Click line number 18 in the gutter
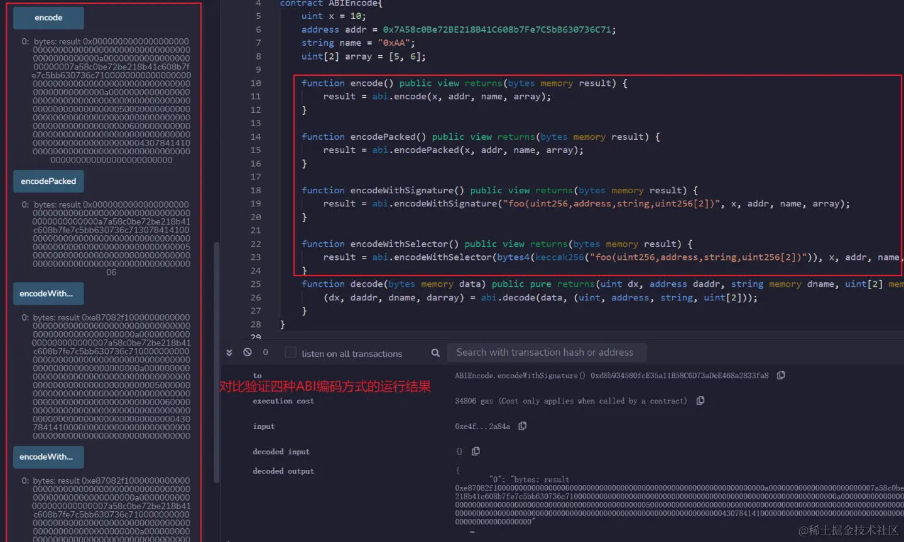The width and height of the screenshot is (904, 542). pos(256,190)
